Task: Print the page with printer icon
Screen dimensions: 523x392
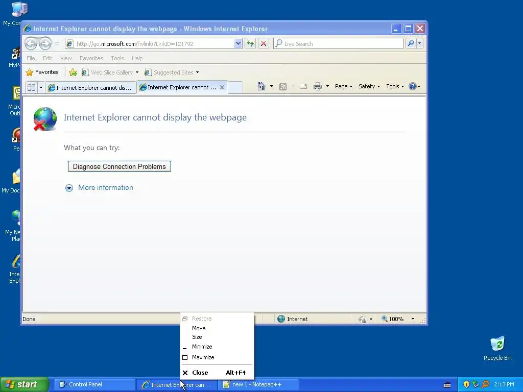Action: 318,86
